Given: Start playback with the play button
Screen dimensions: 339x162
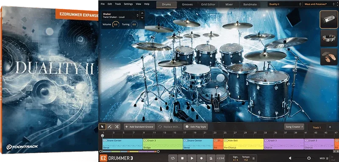Looking at the screenshot, I should [192, 158].
